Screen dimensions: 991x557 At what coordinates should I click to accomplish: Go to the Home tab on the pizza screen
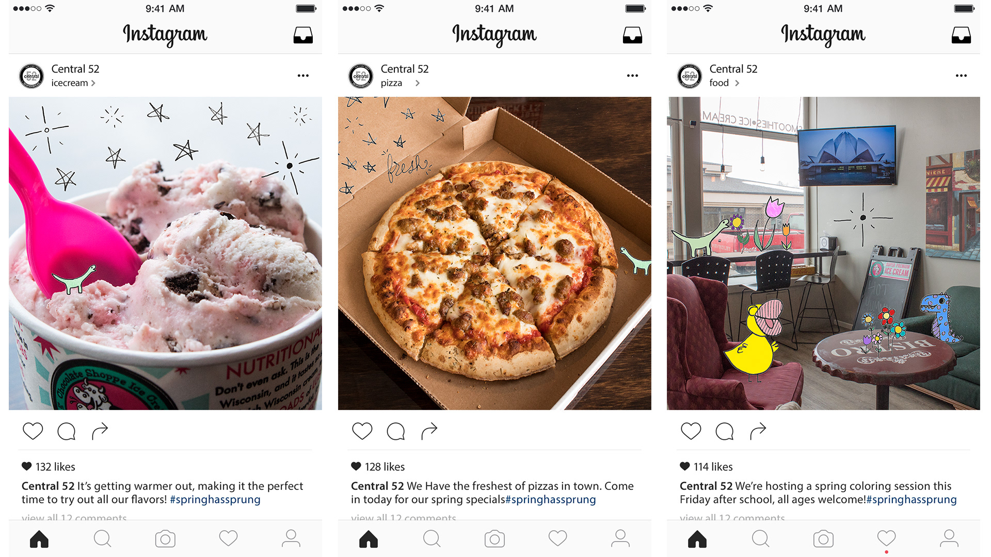pos(369,539)
